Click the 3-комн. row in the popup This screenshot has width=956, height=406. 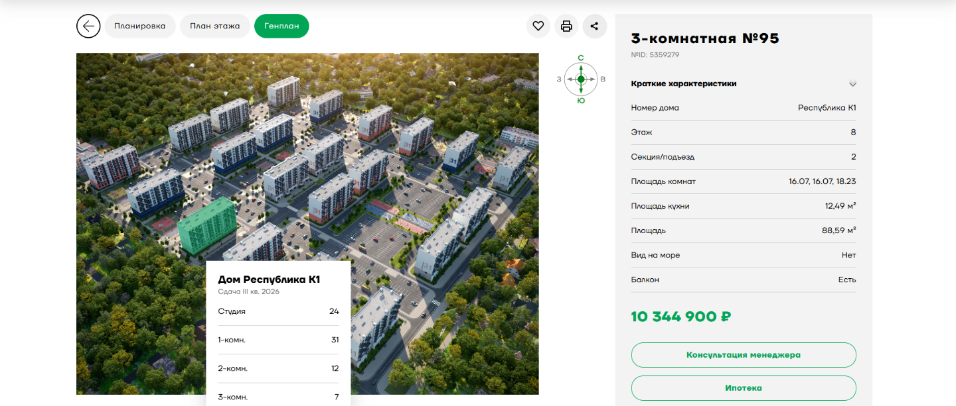[x=278, y=397]
